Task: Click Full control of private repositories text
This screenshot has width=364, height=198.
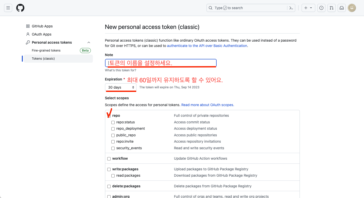Action: pos(201,115)
